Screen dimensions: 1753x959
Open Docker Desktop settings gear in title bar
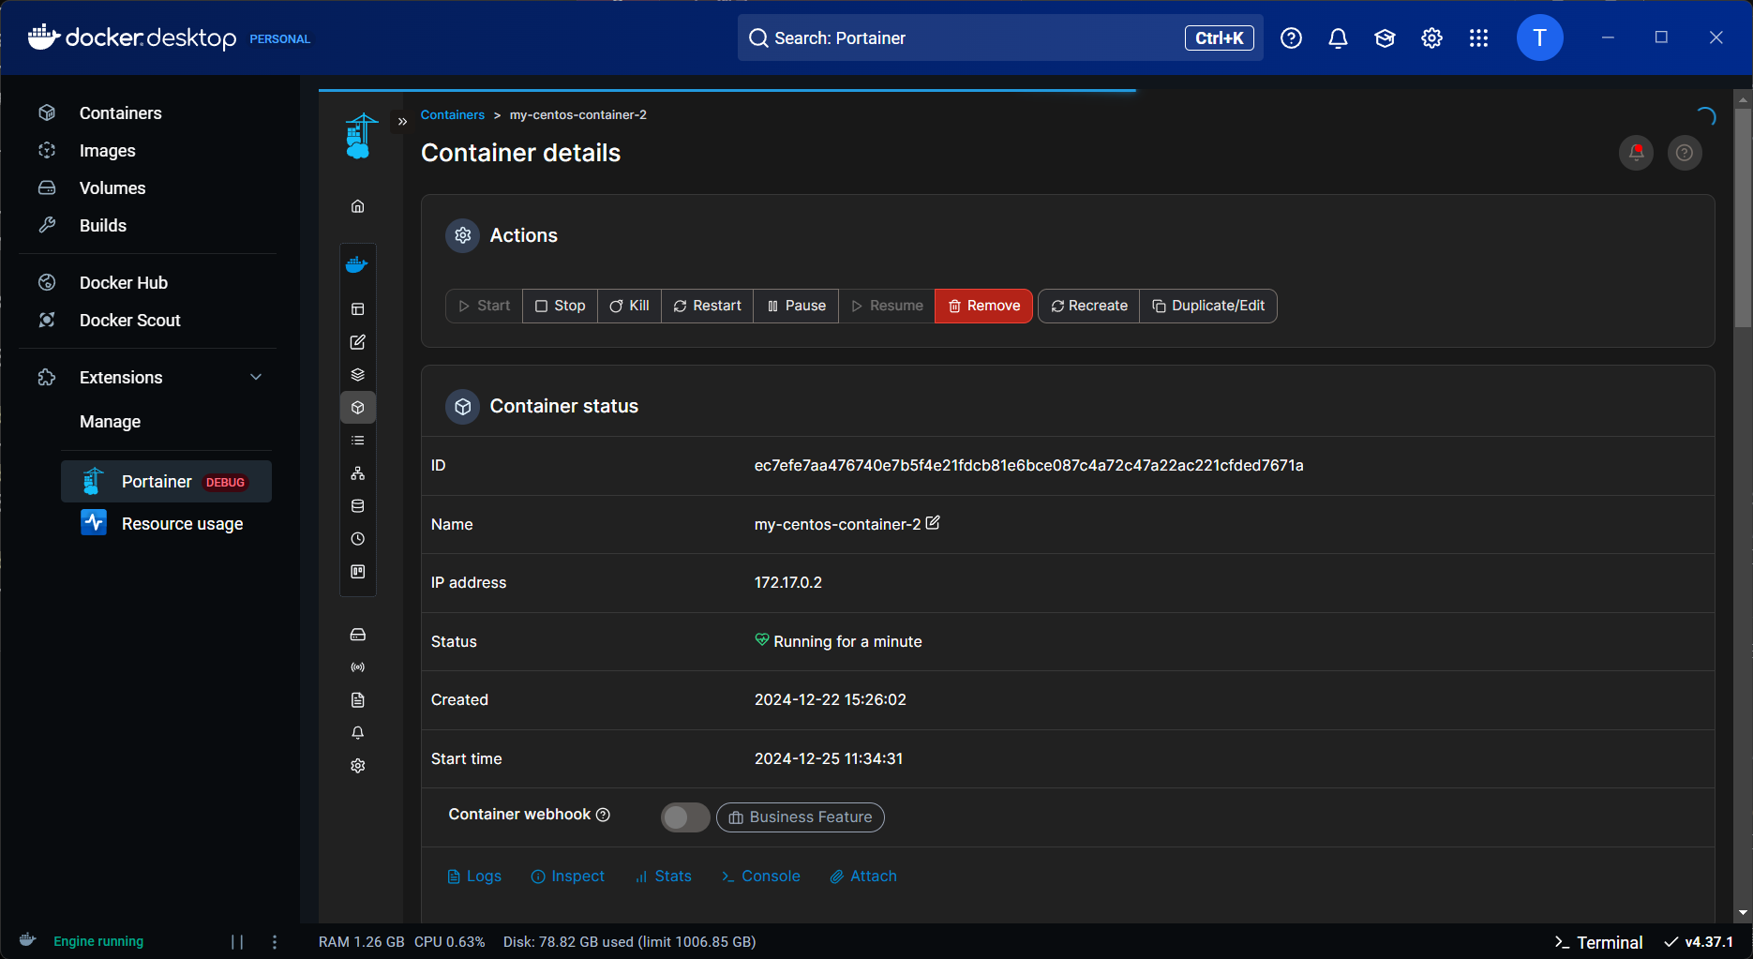pos(1431,38)
